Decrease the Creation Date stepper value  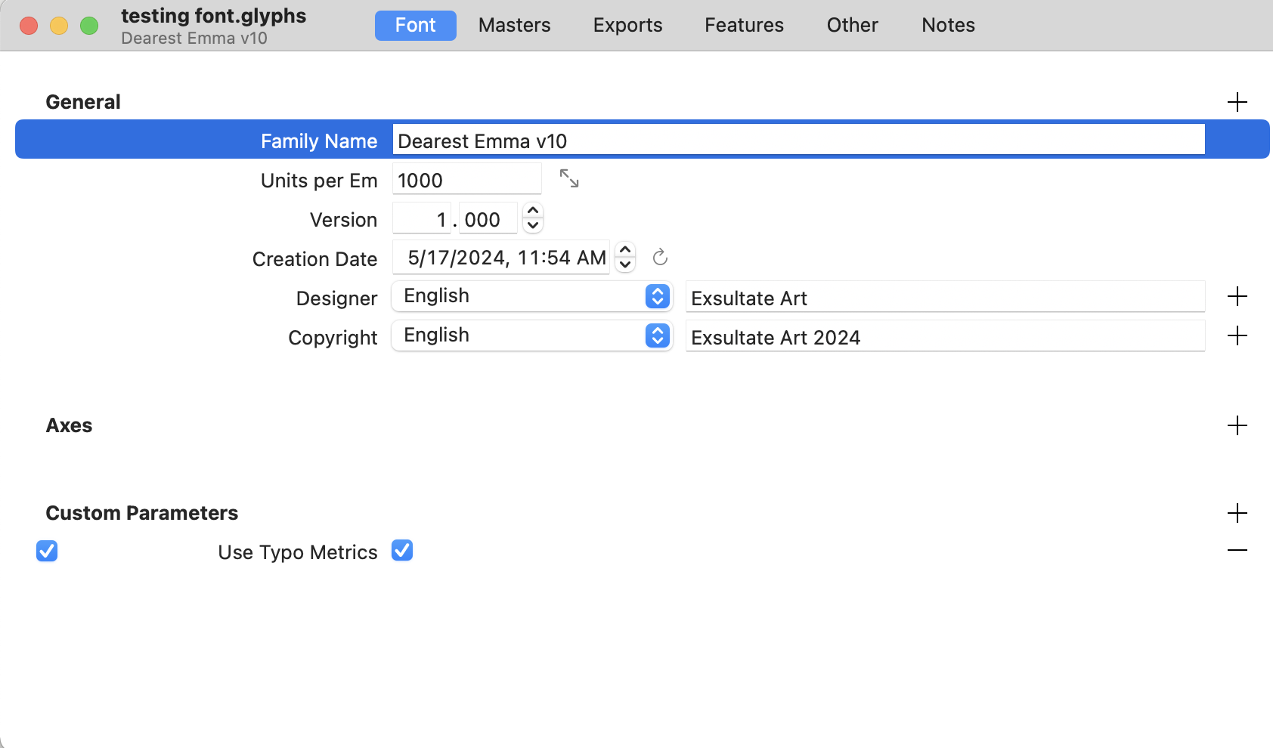pos(625,265)
